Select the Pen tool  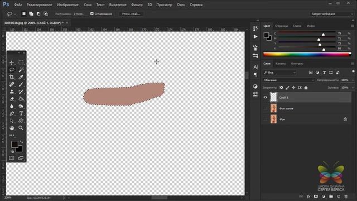(12, 113)
